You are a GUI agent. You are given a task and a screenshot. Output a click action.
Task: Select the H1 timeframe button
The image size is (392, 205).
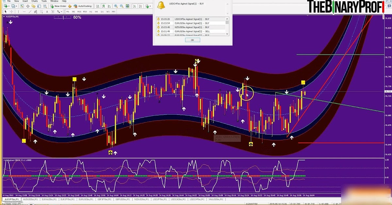click(x=91, y=12)
